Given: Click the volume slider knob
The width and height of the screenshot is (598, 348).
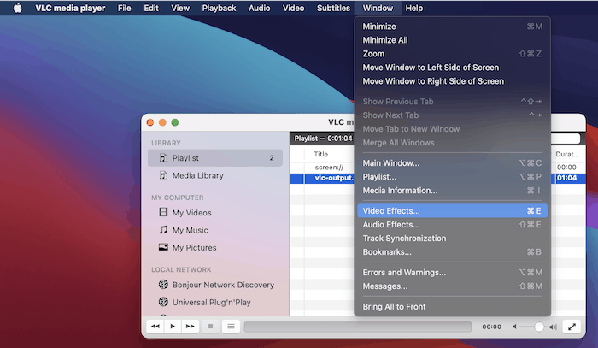Looking at the screenshot, I should (x=539, y=327).
